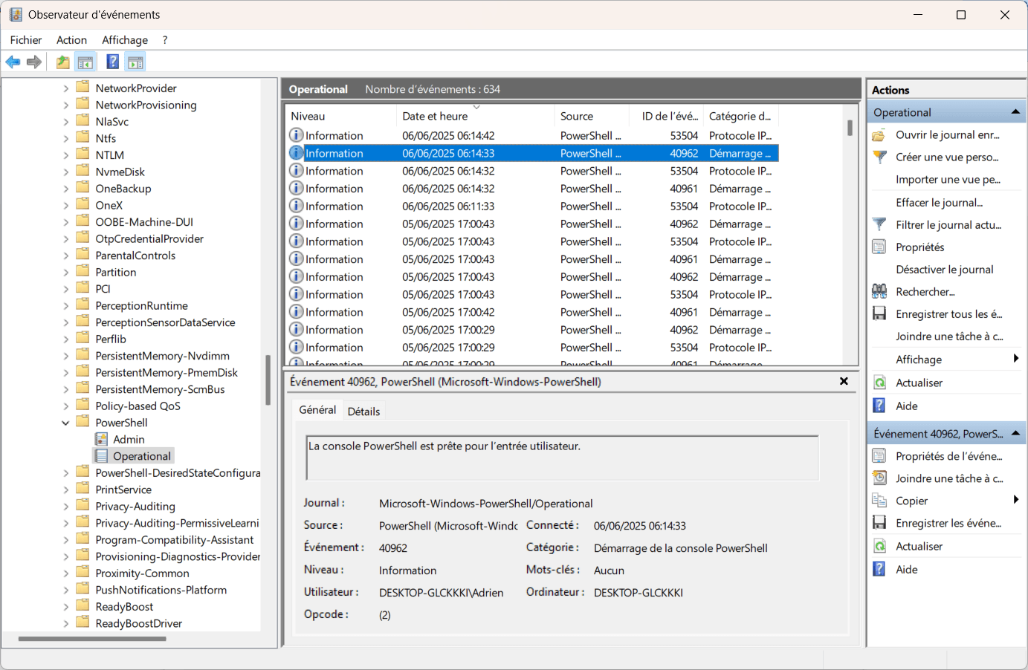Click Importer une vue personnalisée action

(x=948, y=180)
